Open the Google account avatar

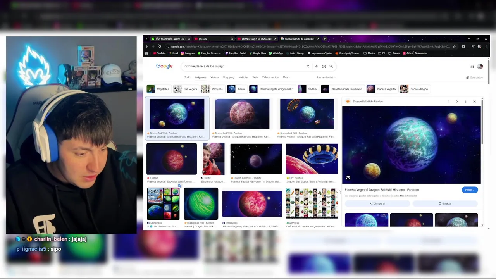pos(480,66)
